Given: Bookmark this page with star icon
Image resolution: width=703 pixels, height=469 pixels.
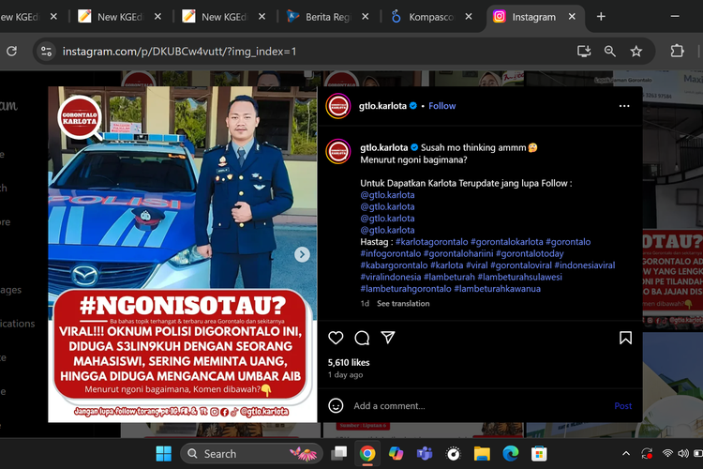Looking at the screenshot, I should [x=636, y=52].
